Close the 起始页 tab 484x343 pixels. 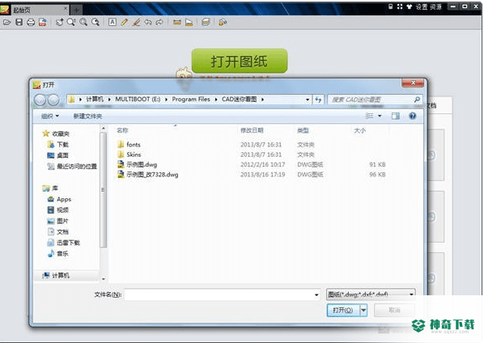(65, 9)
